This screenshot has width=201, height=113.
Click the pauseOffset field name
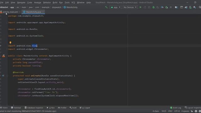click(35, 62)
